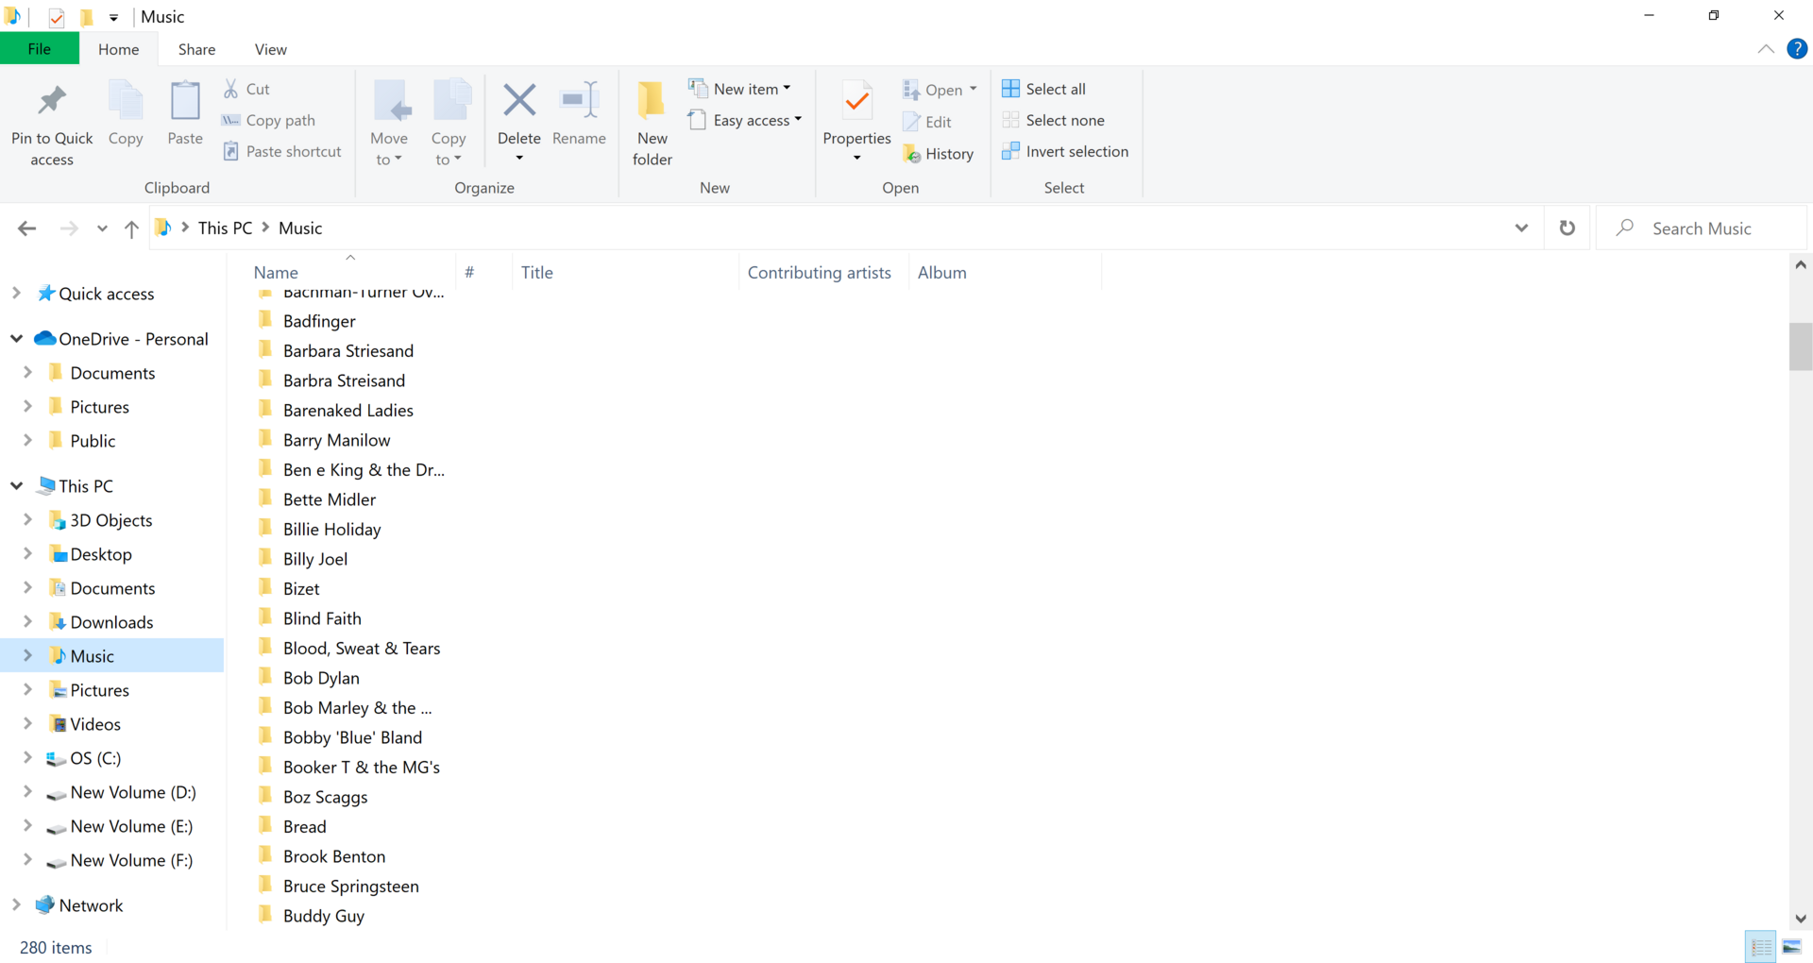Click the scrollbar down arrow
Image resolution: width=1813 pixels, height=963 pixels.
point(1801,918)
